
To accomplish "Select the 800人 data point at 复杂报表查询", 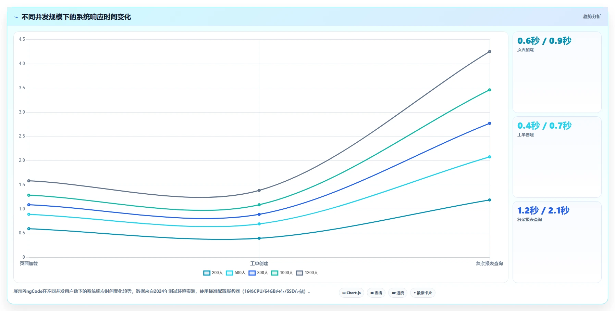I will (489, 124).
